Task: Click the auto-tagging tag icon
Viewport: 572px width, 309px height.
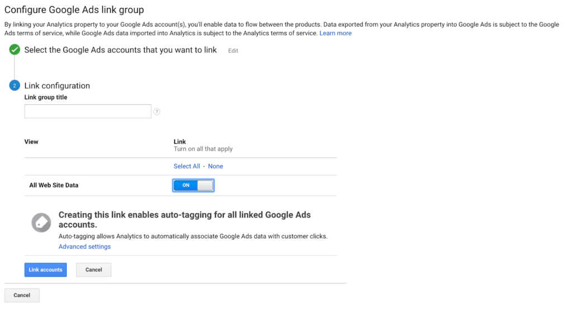Action: pos(41,223)
